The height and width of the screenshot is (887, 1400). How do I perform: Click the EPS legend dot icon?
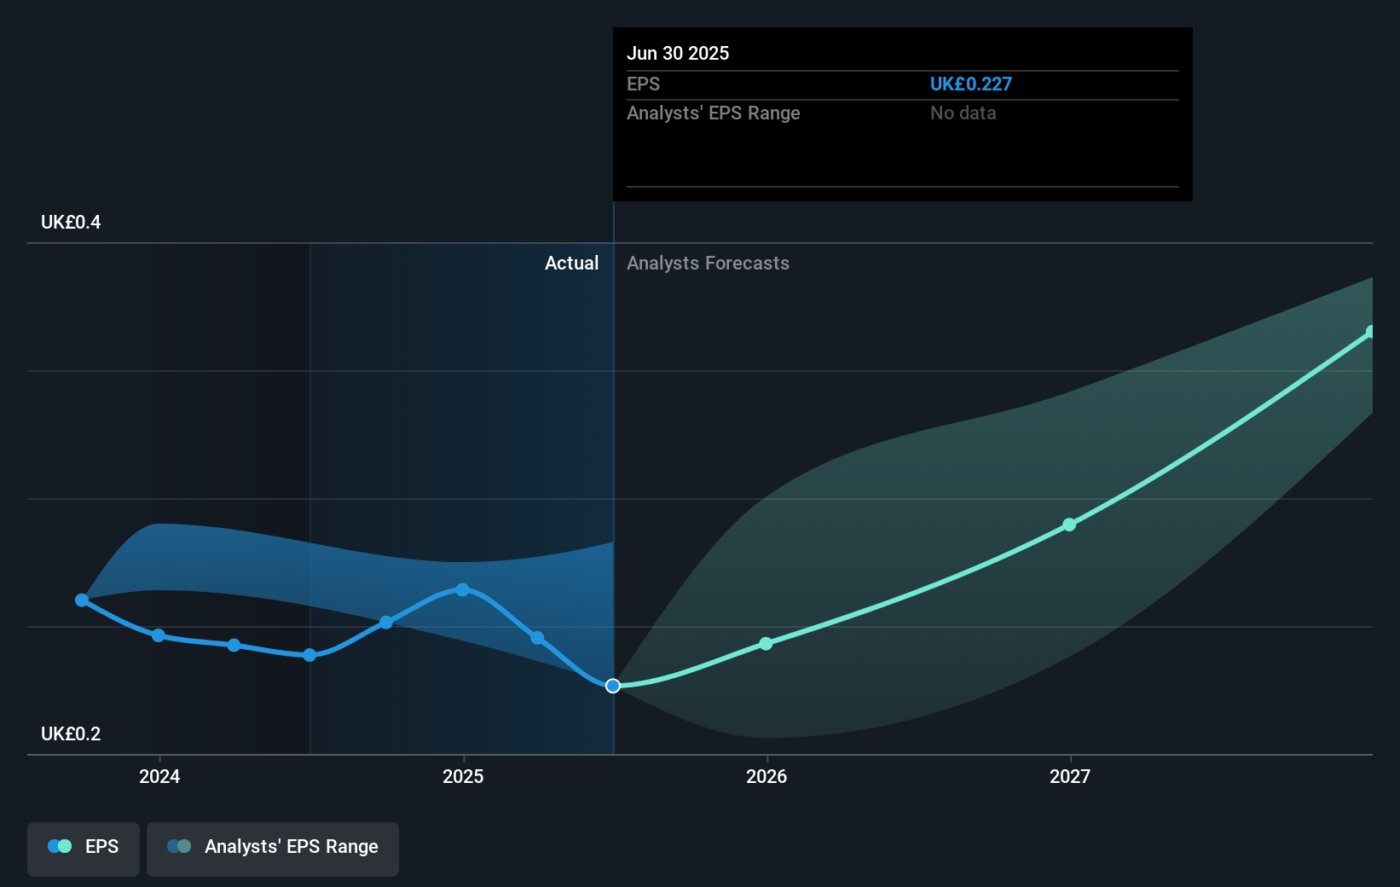(59, 846)
